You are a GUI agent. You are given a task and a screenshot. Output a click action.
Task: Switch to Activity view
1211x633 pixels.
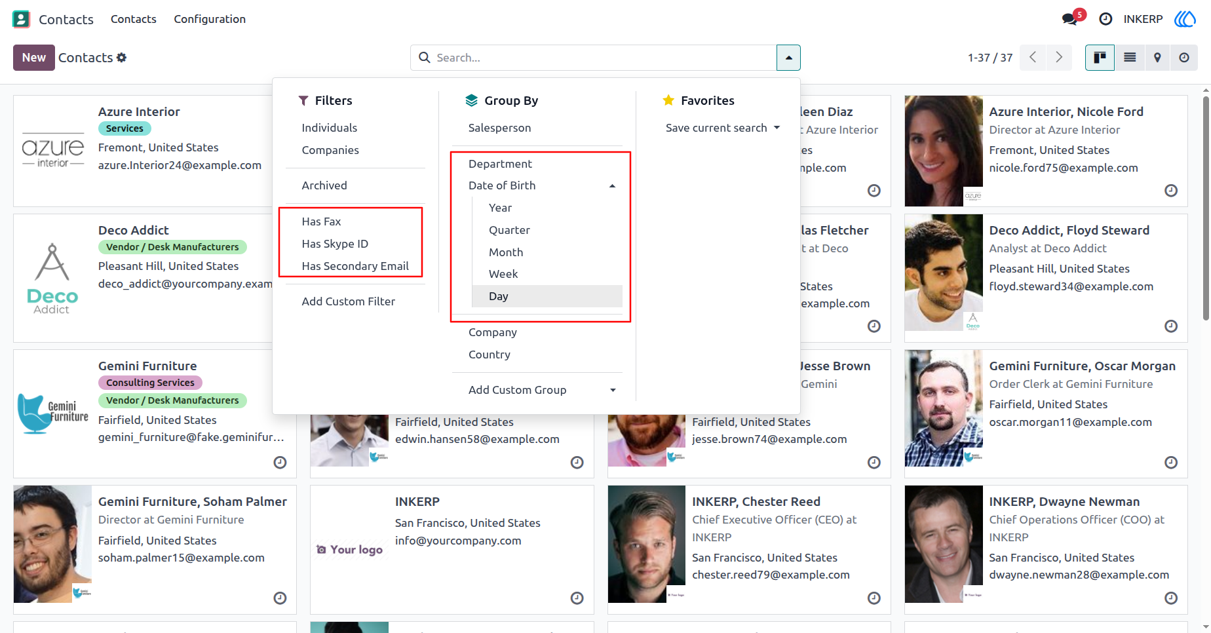pos(1184,58)
